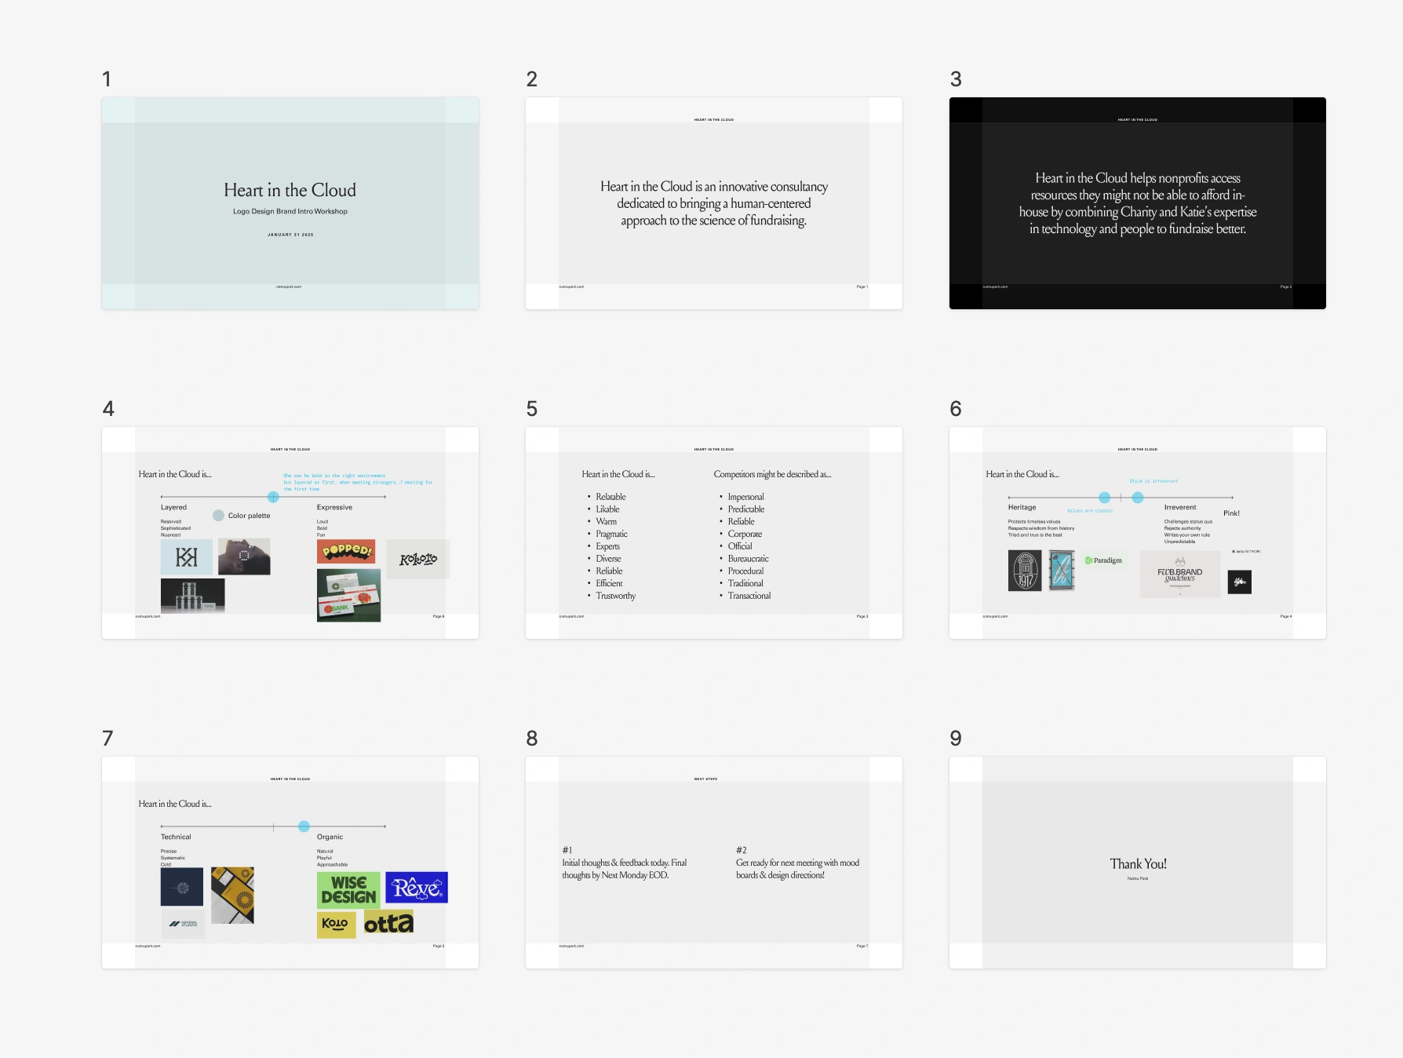1403x1058 pixels.
Task: Click the 'Style is irreverent' annotation
Action: [x=1153, y=481]
